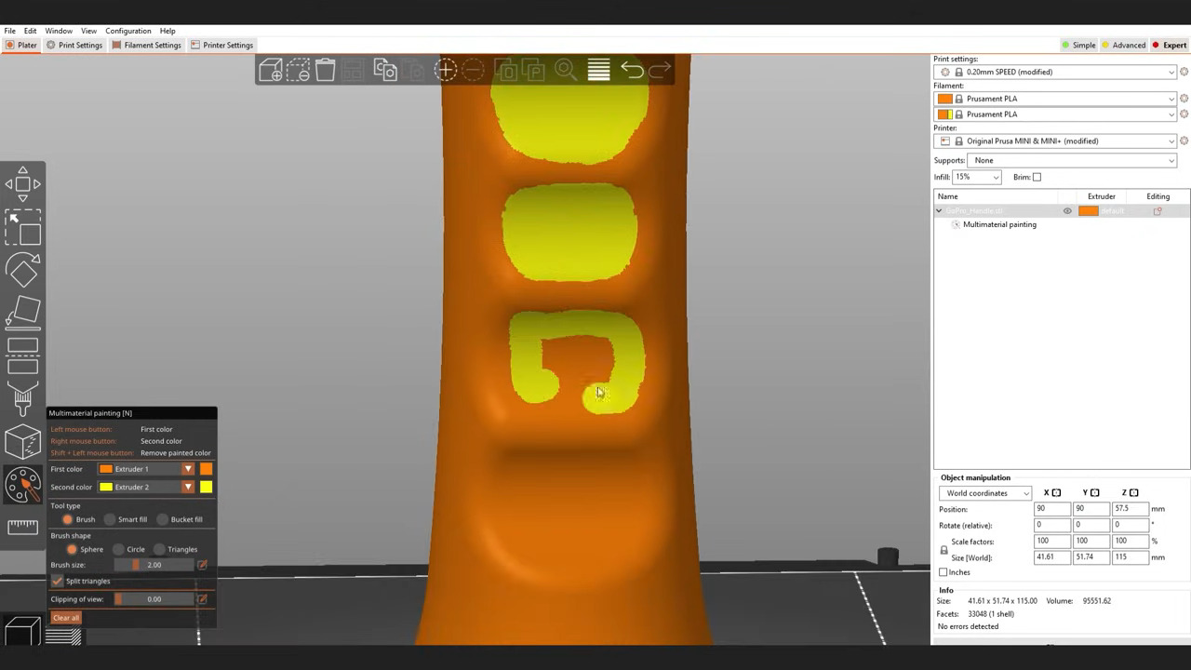Open the Search magnifier tool

pyautogui.click(x=565, y=71)
